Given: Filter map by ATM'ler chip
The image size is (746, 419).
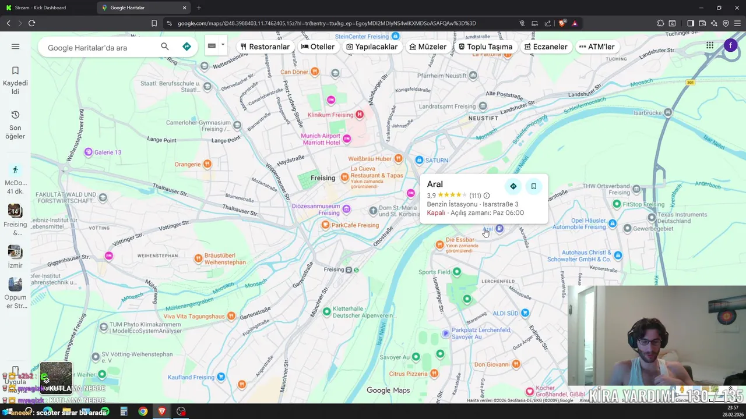Looking at the screenshot, I should [x=597, y=47].
